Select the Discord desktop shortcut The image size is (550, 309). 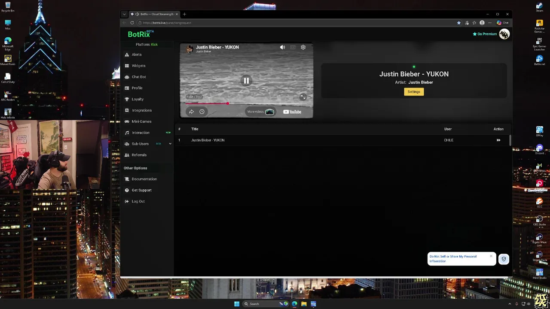click(539, 149)
